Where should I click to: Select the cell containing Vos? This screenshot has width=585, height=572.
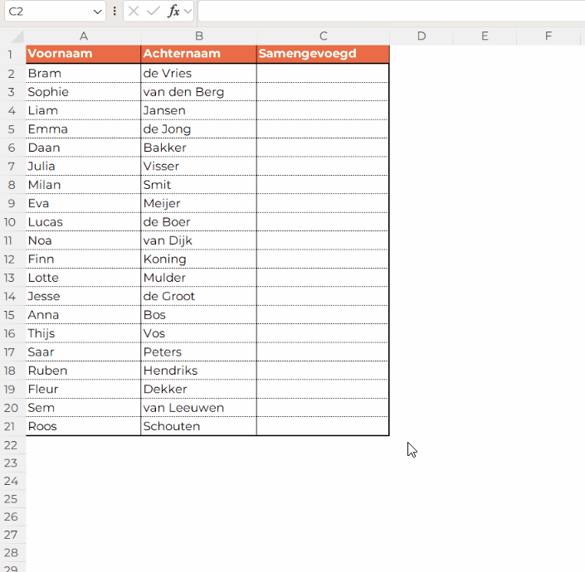click(199, 333)
